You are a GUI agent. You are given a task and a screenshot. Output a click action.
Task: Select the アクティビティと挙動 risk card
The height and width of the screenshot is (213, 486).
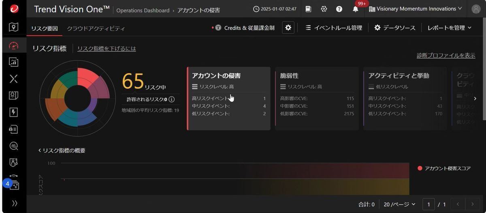tap(405, 98)
